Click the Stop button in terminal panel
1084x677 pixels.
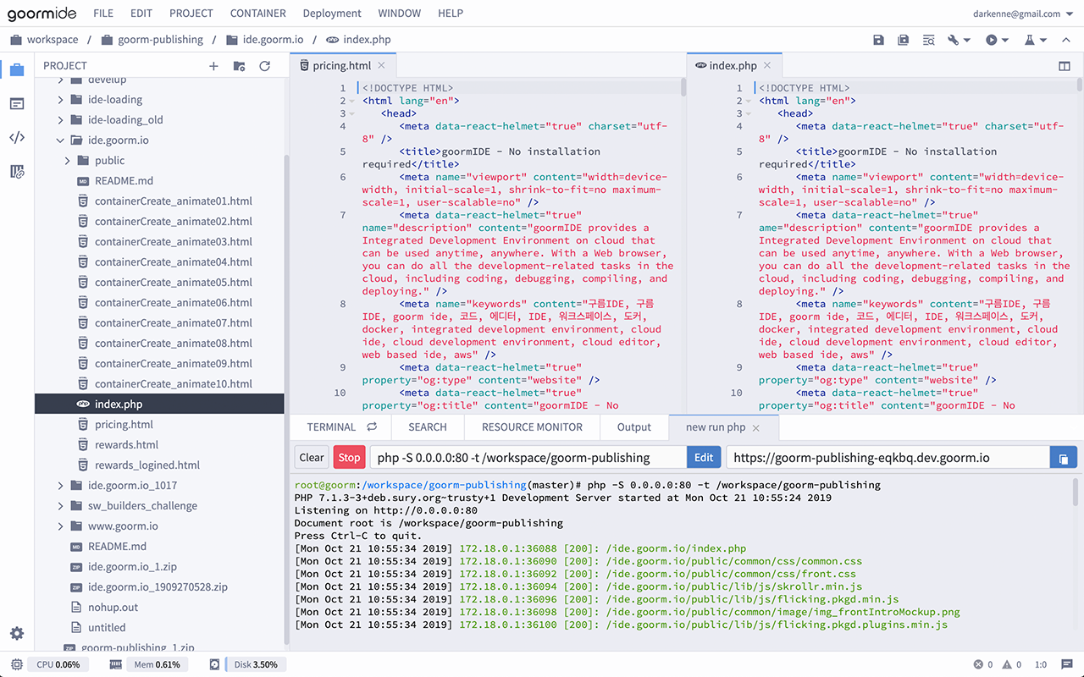click(x=349, y=456)
